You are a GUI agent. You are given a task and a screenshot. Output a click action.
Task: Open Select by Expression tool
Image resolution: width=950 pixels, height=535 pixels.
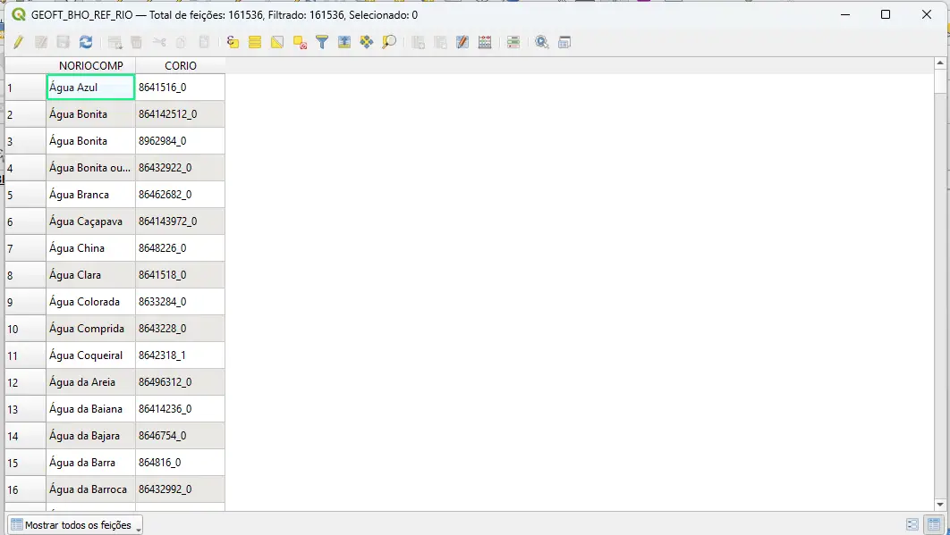tap(233, 42)
